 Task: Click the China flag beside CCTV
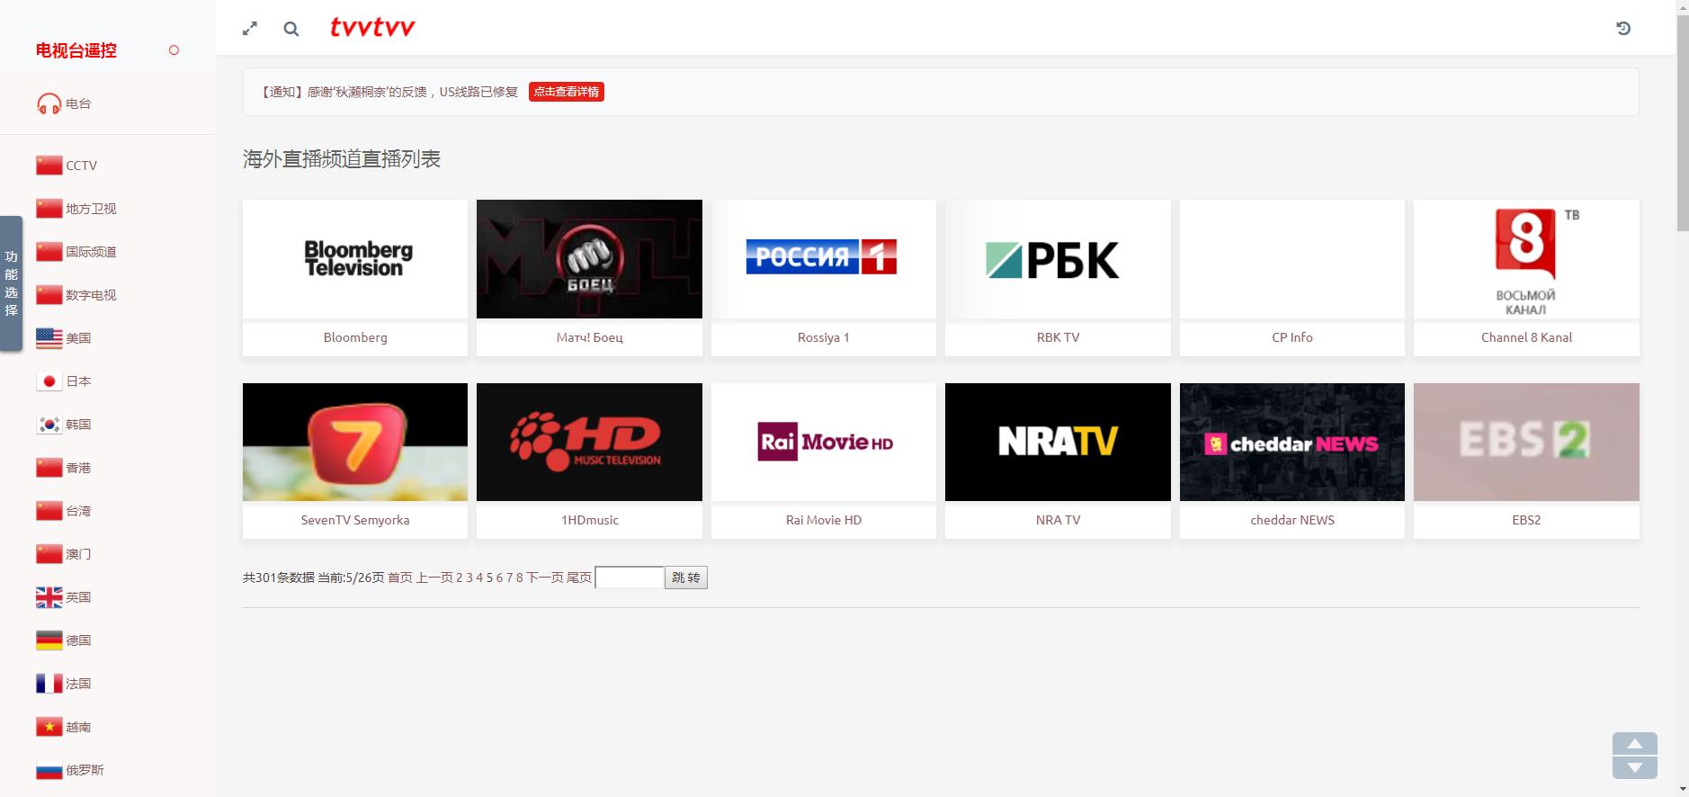point(49,166)
